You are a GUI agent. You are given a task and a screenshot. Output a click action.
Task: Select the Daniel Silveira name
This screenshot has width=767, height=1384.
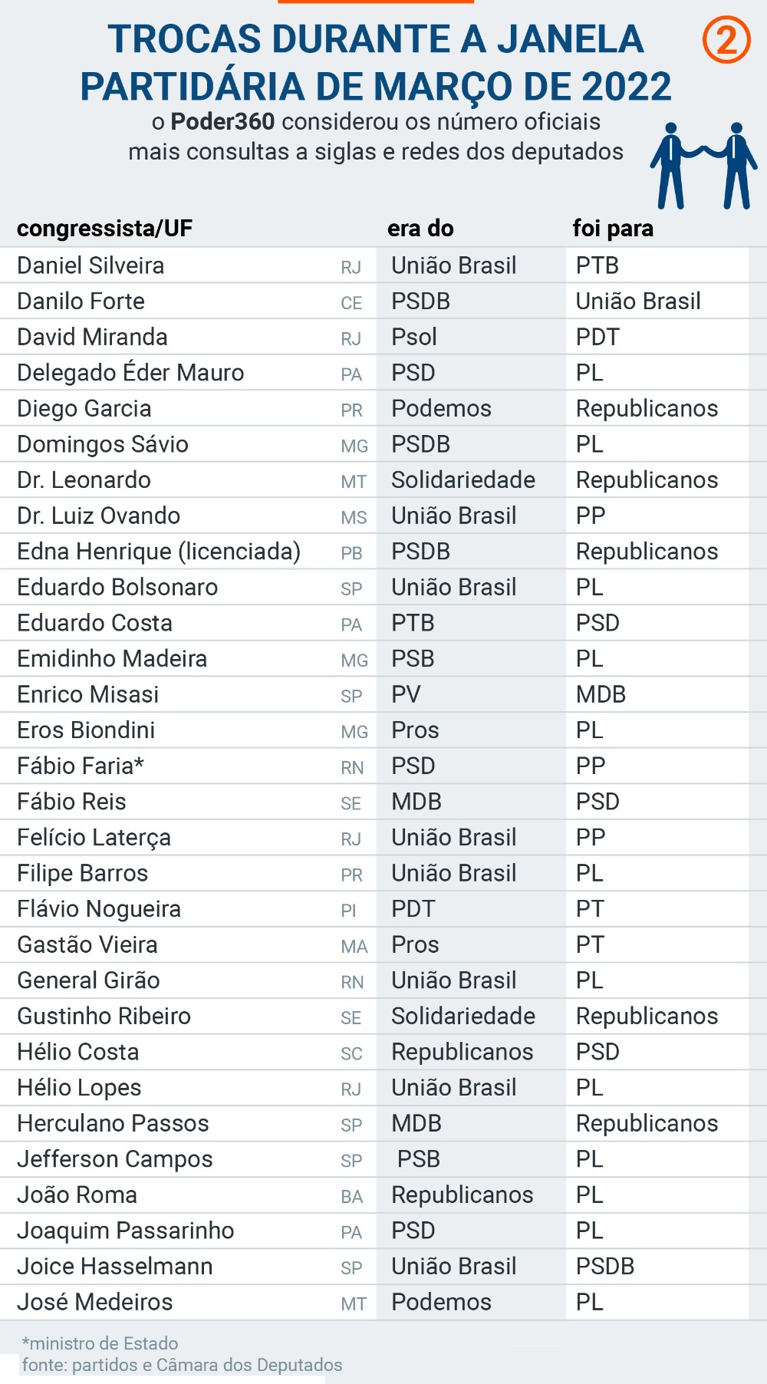(x=91, y=265)
